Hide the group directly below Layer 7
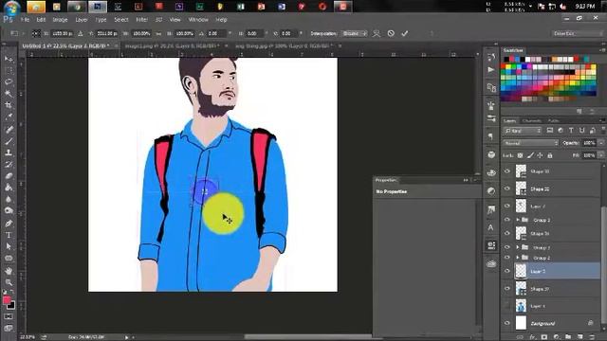The width and height of the screenshot is (607, 341). point(507,220)
